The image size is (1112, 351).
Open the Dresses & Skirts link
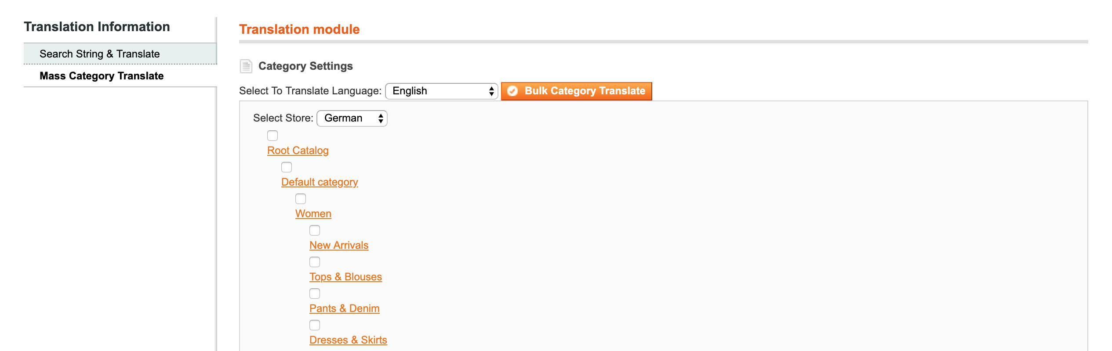[348, 340]
